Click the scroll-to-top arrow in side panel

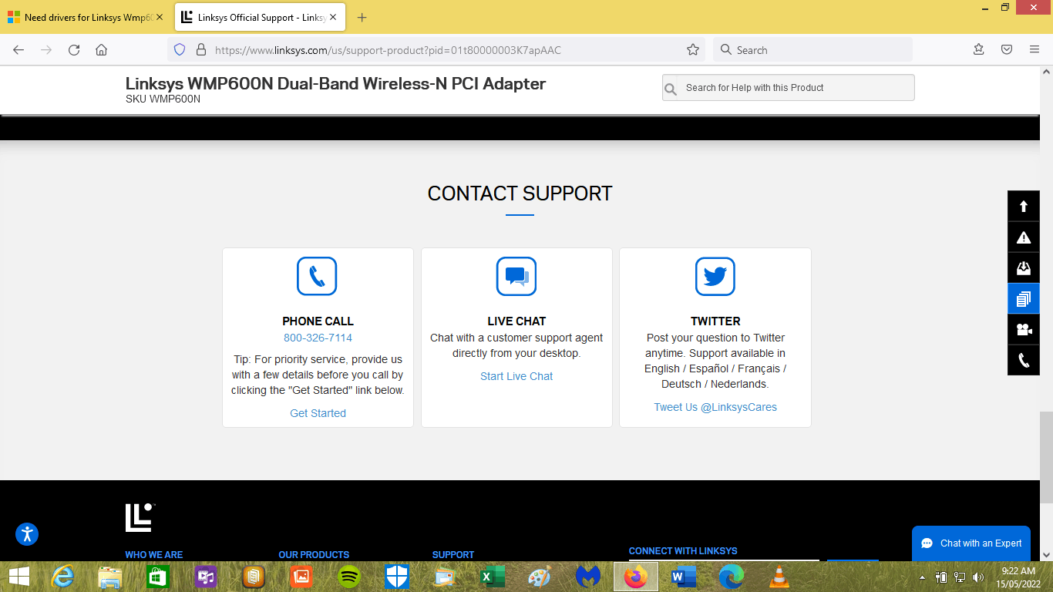(x=1024, y=207)
